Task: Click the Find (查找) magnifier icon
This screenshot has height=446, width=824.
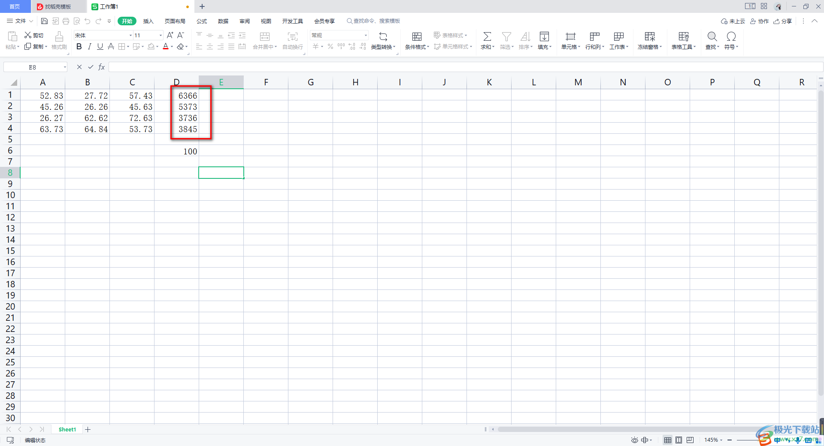Action: [712, 37]
